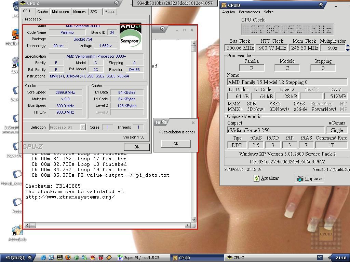Close the Finish dialog with the X
350x262 pixels.
coord(193,123)
